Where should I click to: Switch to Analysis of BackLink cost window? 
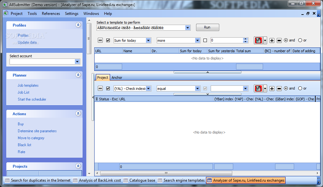(x=97, y=180)
